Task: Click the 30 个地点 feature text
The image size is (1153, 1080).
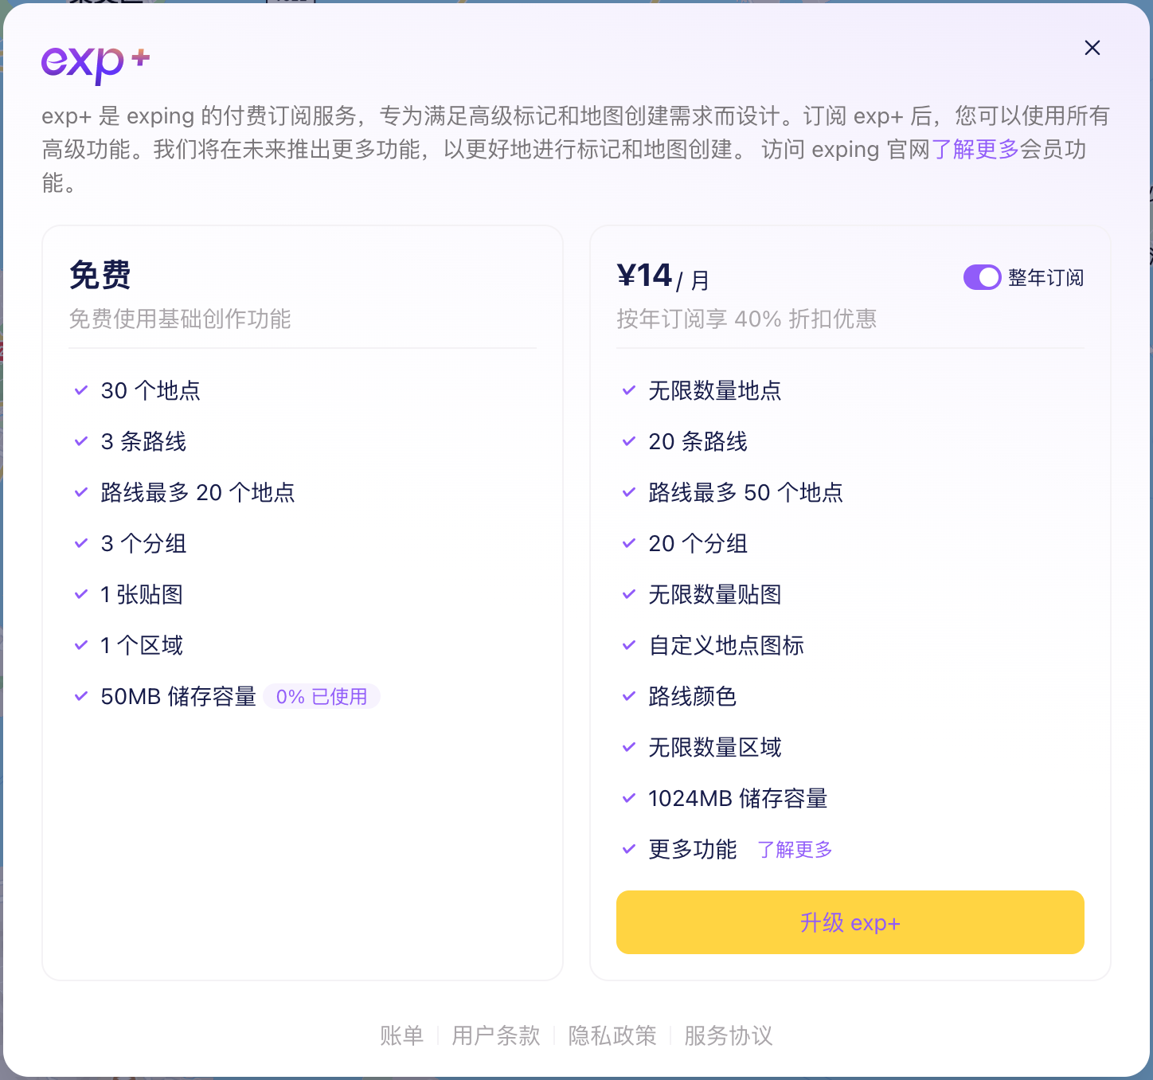Action: click(150, 390)
